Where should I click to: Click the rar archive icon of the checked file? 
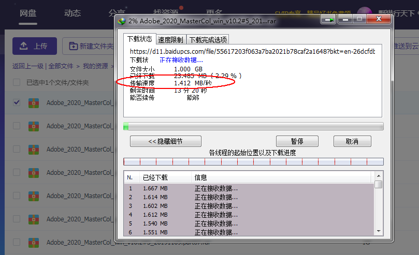coord(34,103)
